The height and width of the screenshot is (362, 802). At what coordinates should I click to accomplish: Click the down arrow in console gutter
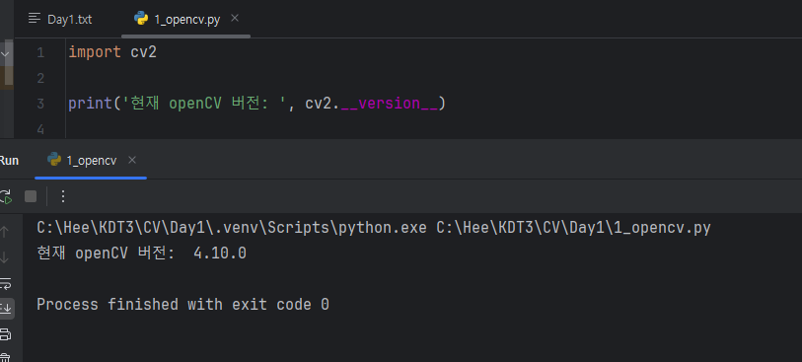tap(4, 257)
